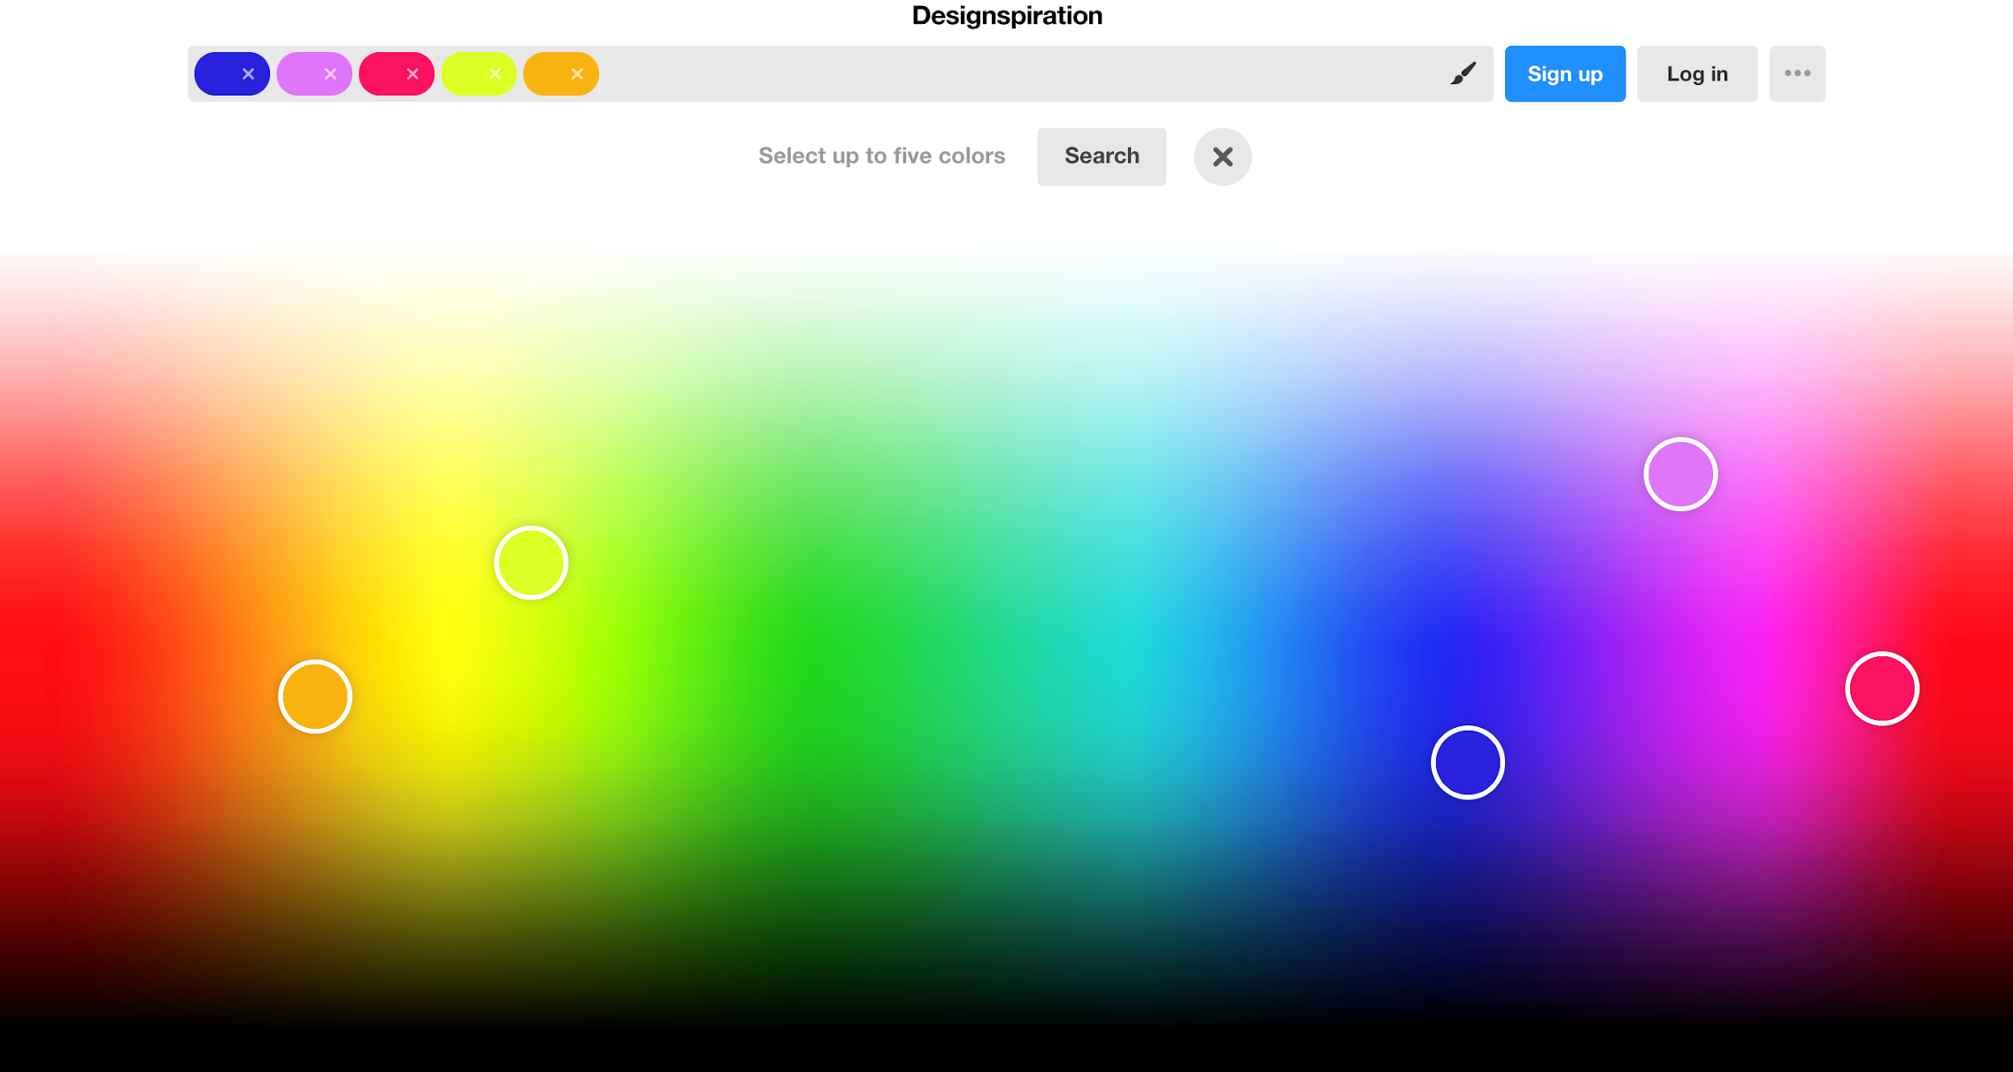This screenshot has width=2013, height=1072.
Task: Click the Log in button
Action: (1696, 73)
